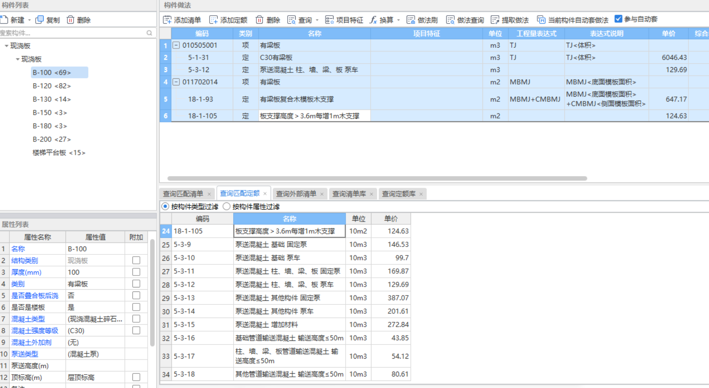Select component B-100 <69>
The image size is (709, 388).
coord(52,73)
